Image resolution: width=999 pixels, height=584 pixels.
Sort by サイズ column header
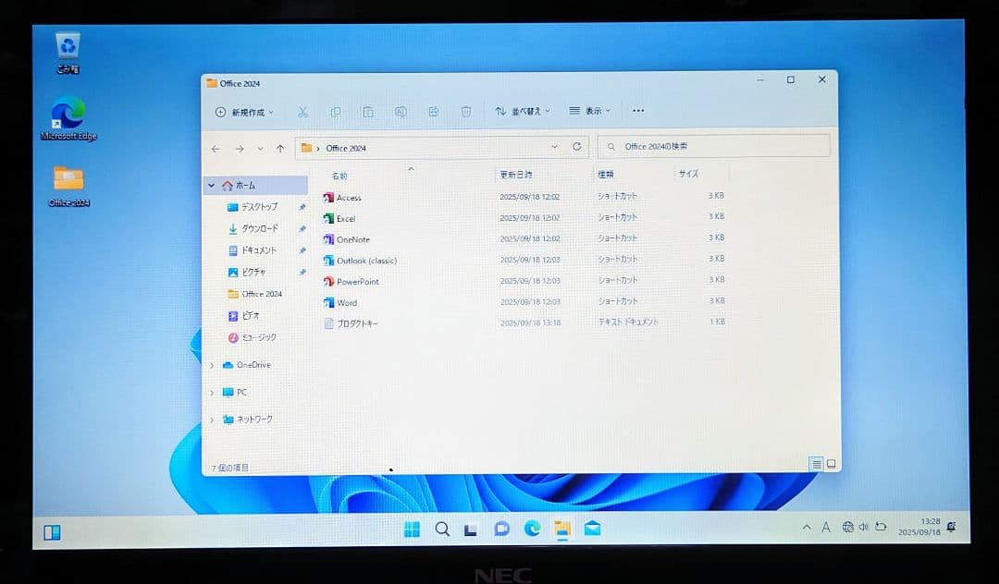point(689,174)
